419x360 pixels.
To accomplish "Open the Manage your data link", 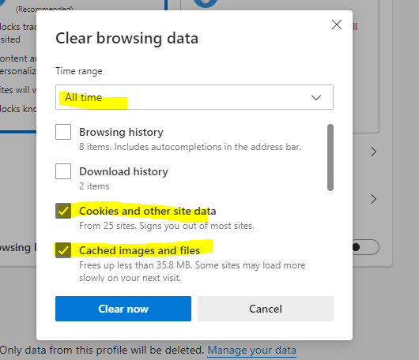I will [x=251, y=350].
